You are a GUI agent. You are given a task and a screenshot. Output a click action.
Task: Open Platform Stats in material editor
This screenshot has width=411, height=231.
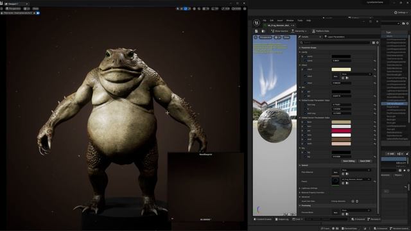[x=320, y=31]
